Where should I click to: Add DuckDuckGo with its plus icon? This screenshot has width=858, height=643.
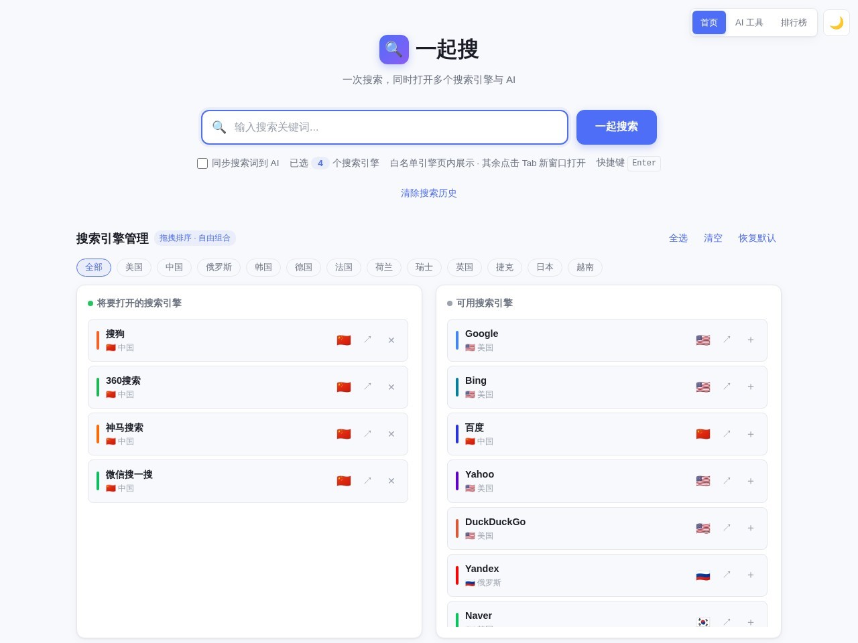pyautogui.click(x=751, y=528)
